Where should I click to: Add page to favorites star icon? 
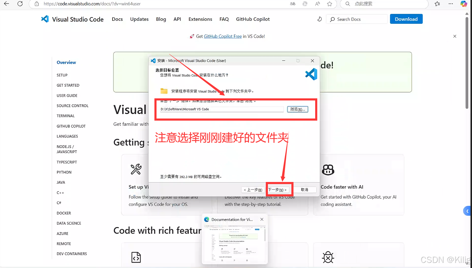tap(330, 4)
